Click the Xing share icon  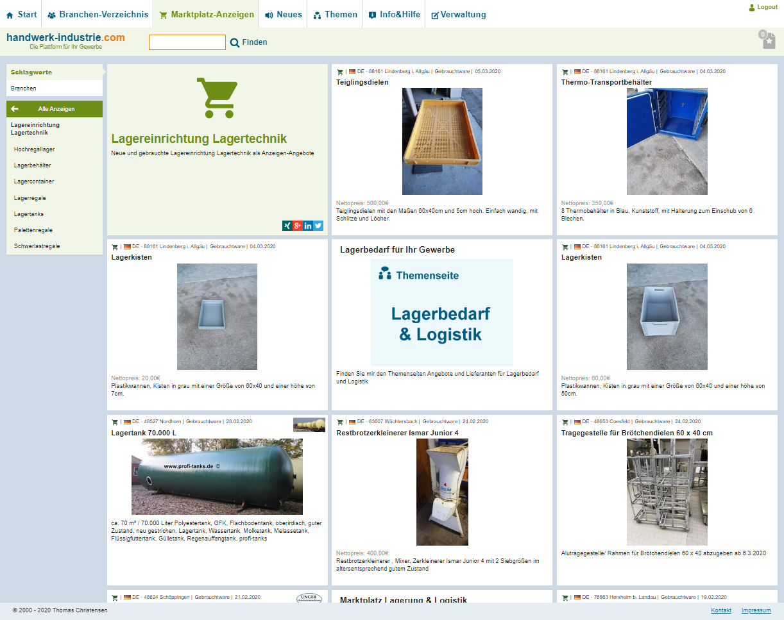[x=287, y=226]
